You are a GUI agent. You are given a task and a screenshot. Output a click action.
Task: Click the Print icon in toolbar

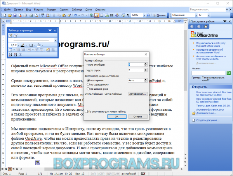[x=31, y=15]
